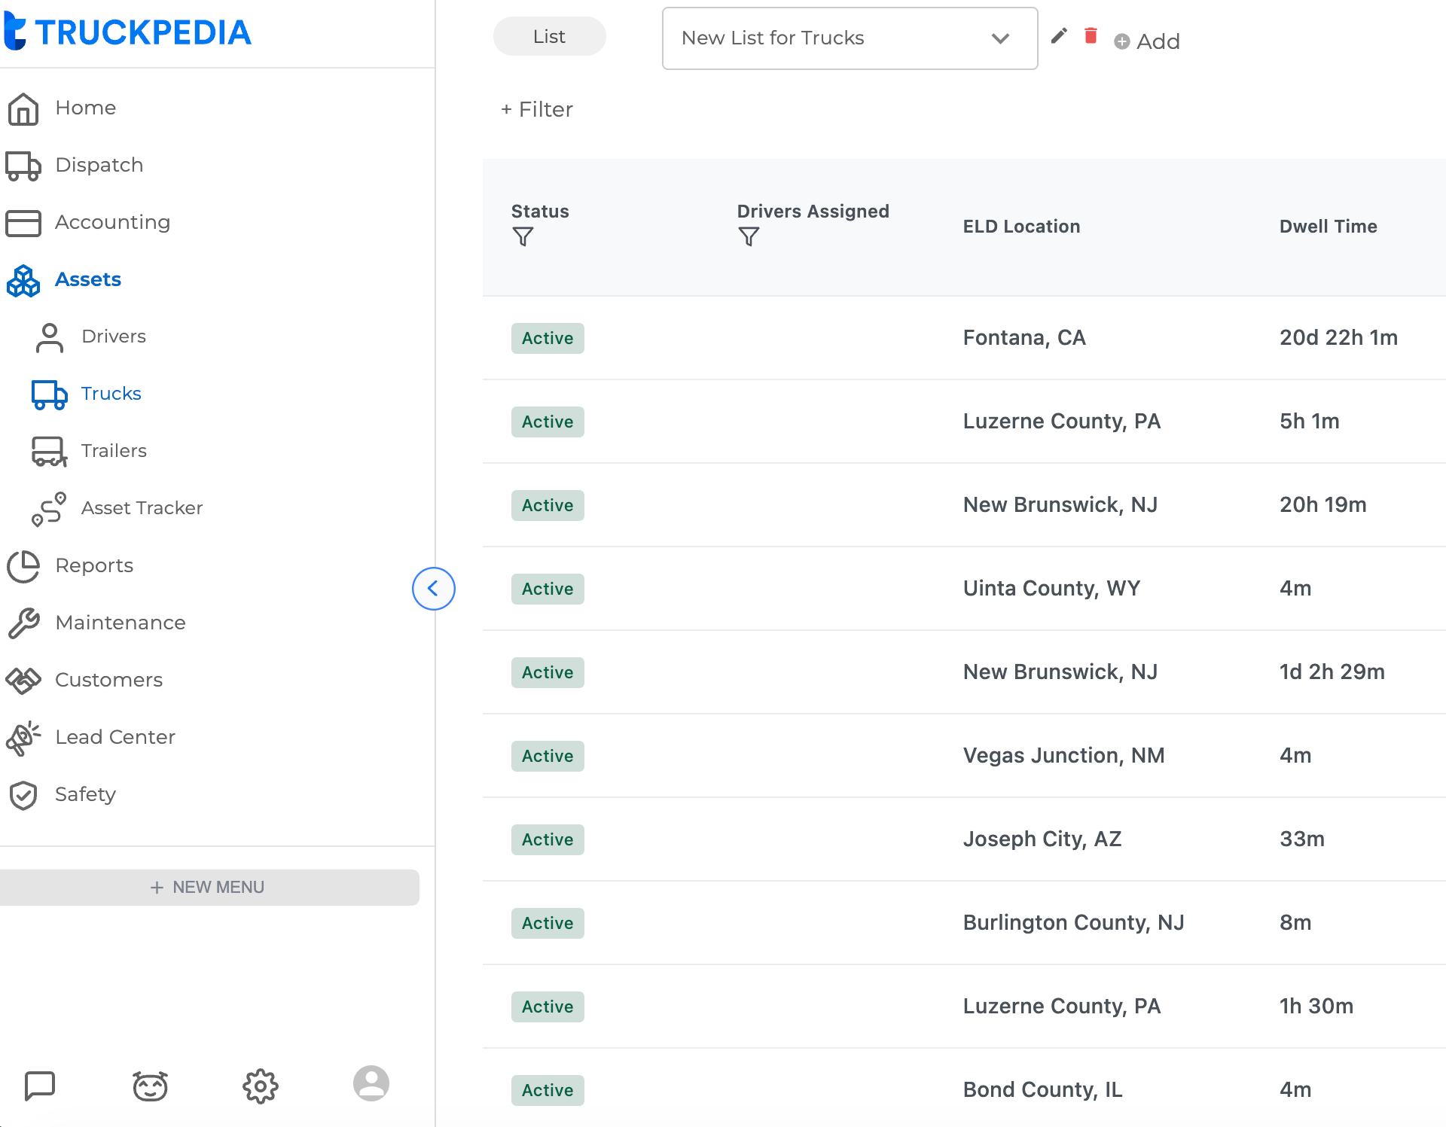
Task: Collapse the sidebar with arrow button
Action: 433,589
